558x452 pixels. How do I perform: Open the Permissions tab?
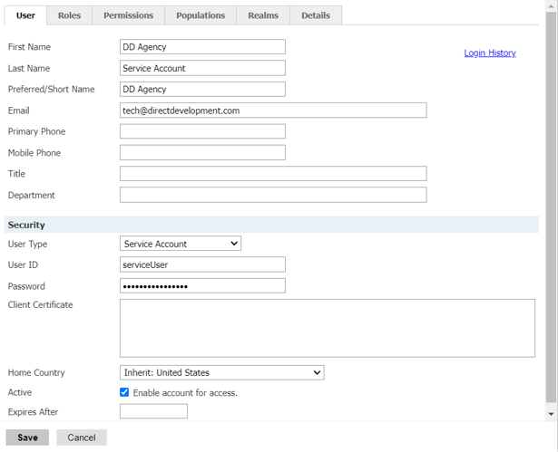click(x=128, y=15)
